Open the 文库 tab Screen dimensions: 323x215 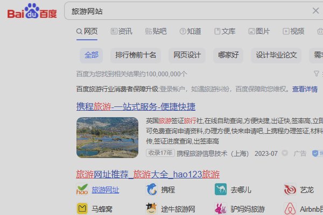tap(224, 31)
